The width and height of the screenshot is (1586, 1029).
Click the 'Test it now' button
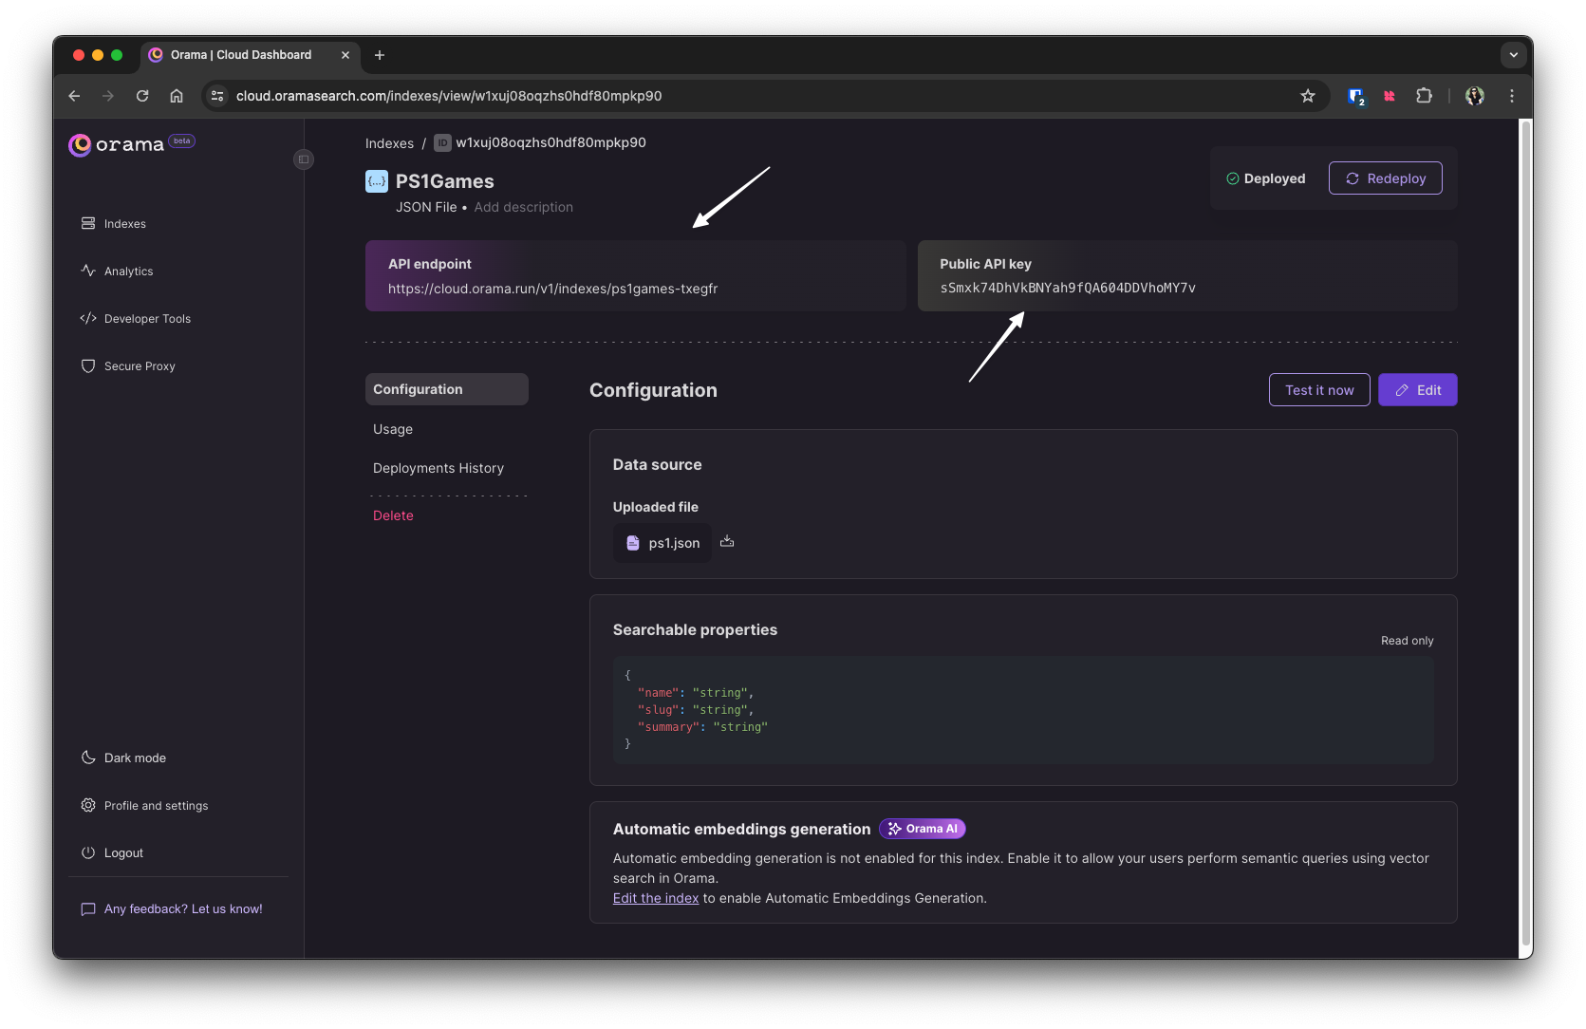pyautogui.click(x=1319, y=390)
